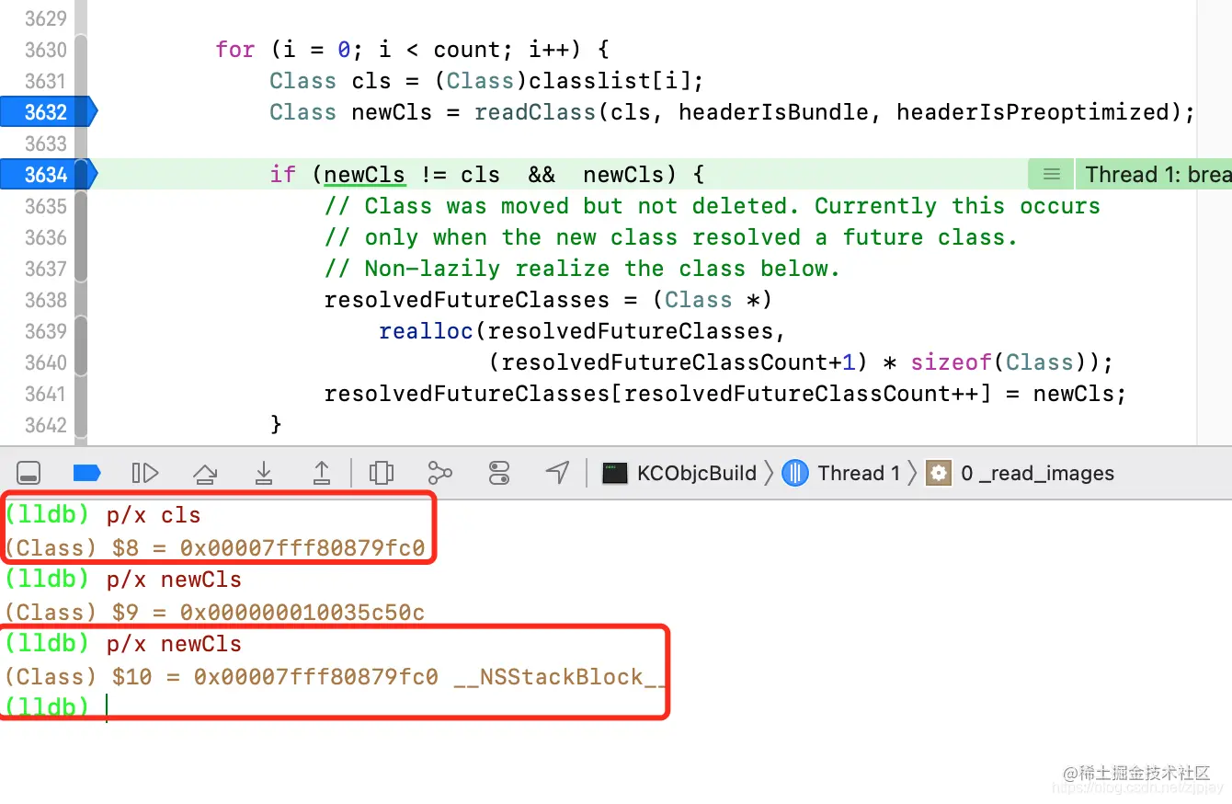Image resolution: width=1232 pixels, height=804 pixels.
Task: Click line number 3642 in the gutter
Action: (x=45, y=425)
